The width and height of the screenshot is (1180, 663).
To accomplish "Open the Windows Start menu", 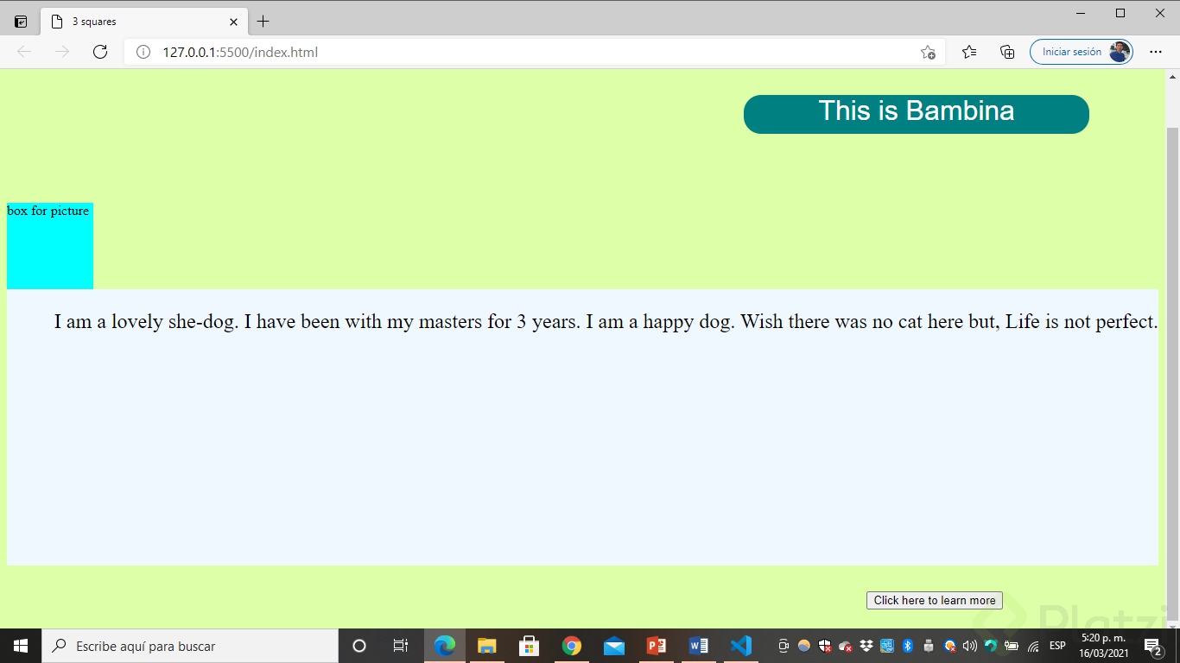I will [x=21, y=646].
